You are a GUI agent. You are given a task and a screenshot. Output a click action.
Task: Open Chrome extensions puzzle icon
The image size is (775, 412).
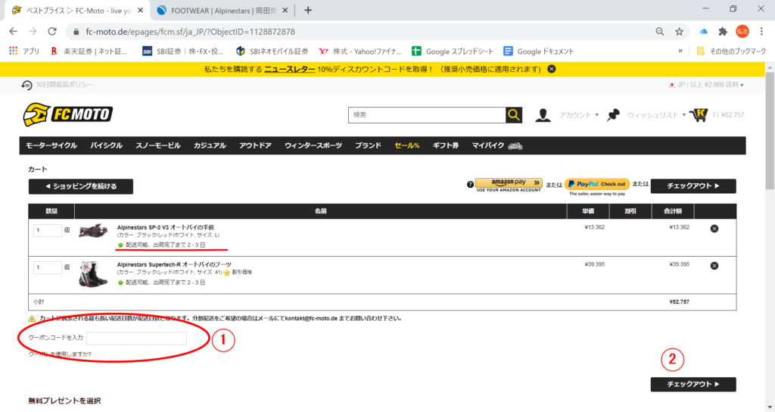[723, 32]
